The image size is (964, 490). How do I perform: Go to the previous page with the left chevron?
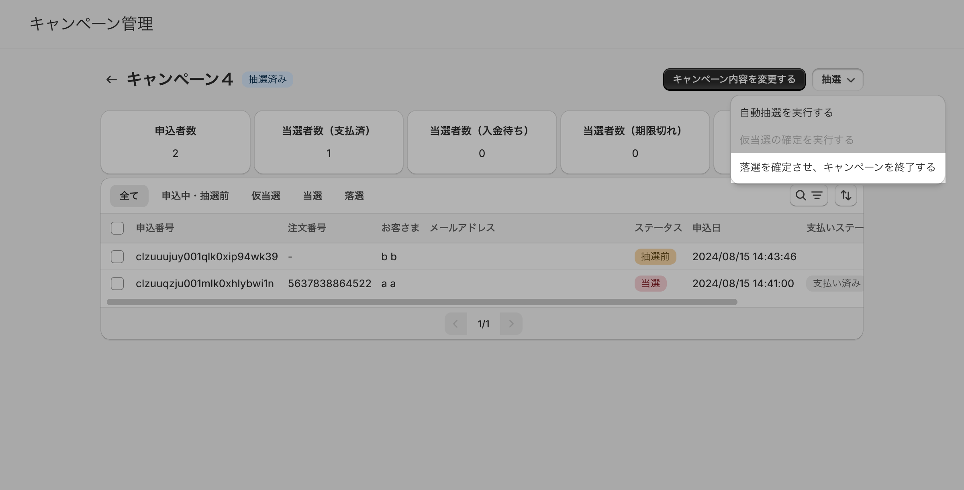pos(455,324)
